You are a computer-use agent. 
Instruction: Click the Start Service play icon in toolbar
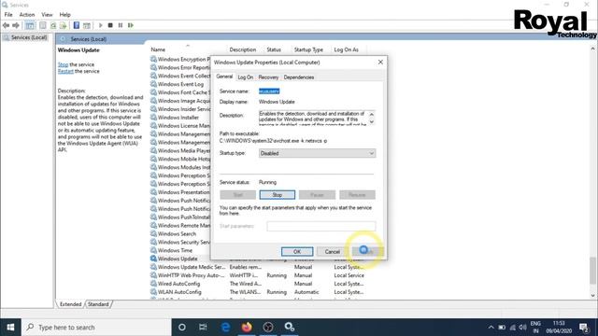pyautogui.click(x=101, y=25)
